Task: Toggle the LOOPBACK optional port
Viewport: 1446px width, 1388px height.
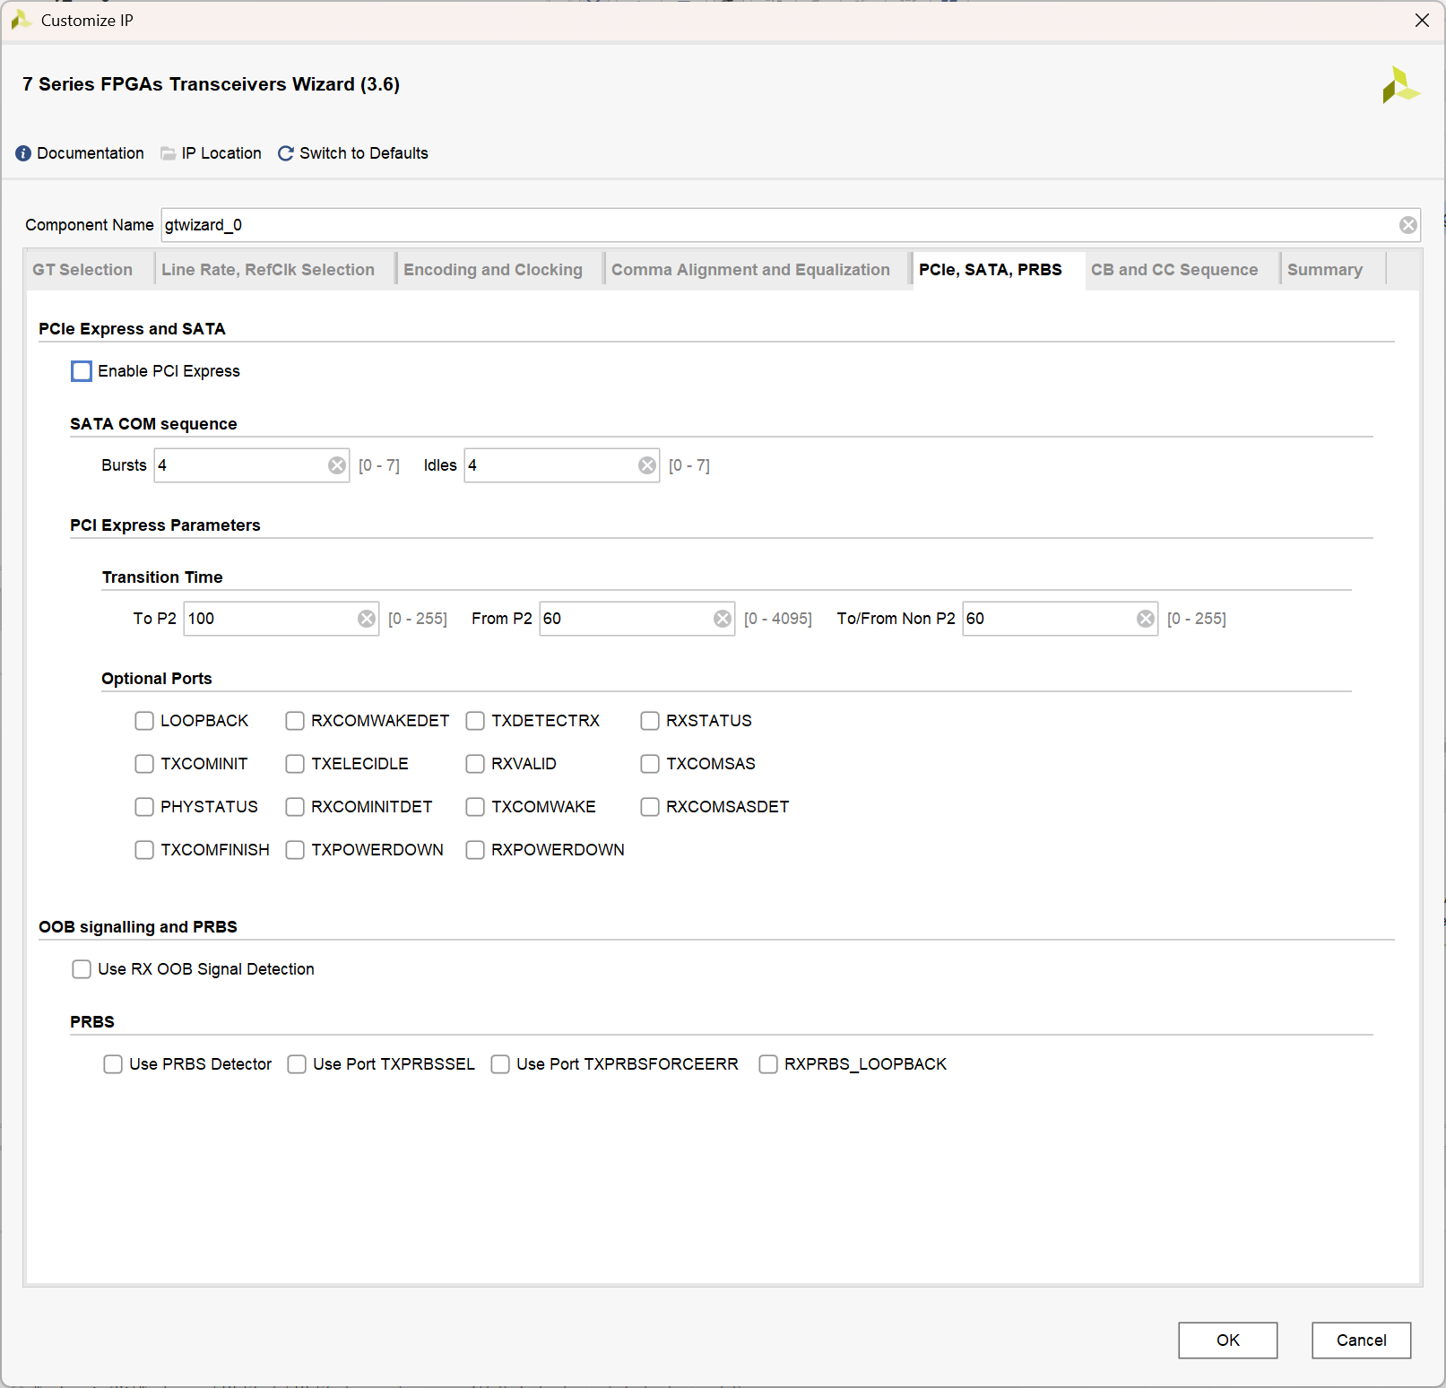Action: click(x=144, y=721)
